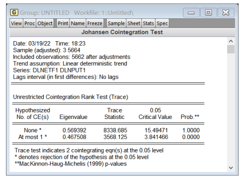The width and height of the screenshot is (250, 179).
Task: Click the Prob.** column header
Action: coord(190,117)
